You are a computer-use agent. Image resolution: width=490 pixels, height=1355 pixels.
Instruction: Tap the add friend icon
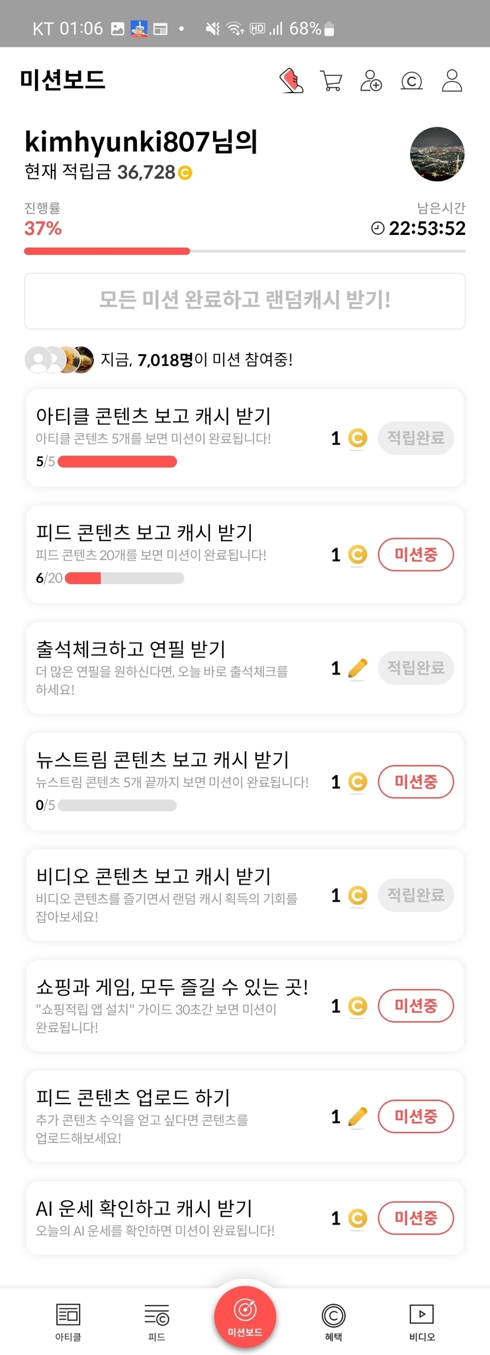(371, 80)
